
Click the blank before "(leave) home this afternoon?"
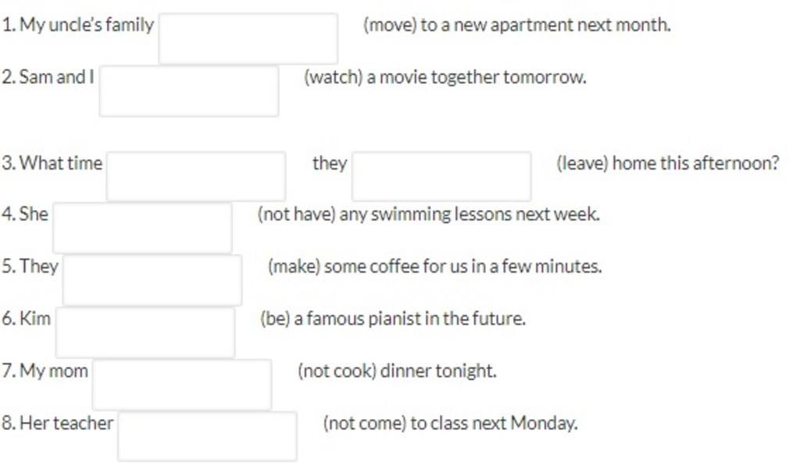point(441,176)
